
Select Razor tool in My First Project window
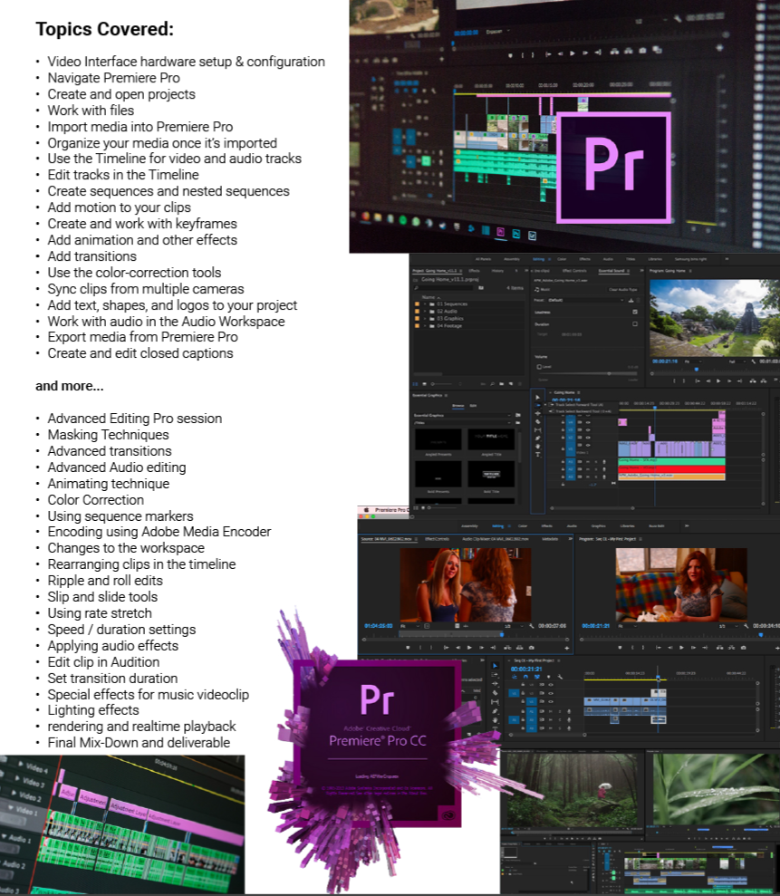[x=495, y=692]
